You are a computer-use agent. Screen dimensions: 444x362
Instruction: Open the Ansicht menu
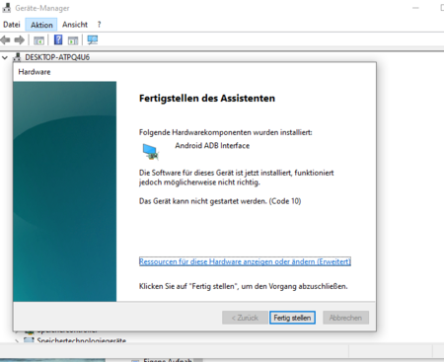[75, 25]
